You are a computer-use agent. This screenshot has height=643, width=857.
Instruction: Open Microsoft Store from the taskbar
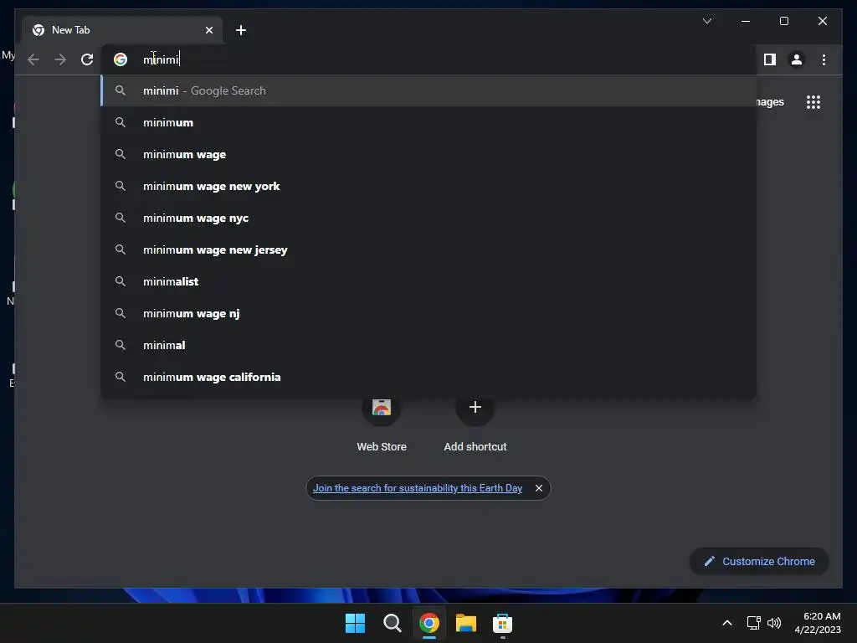pyautogui.click(x=502, y=623)
